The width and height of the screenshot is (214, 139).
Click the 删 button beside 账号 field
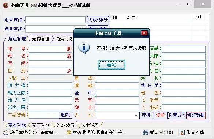(70, 49)
